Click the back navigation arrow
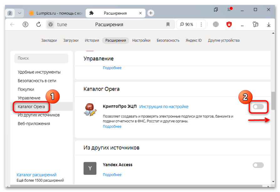 (x=12, y=25)
